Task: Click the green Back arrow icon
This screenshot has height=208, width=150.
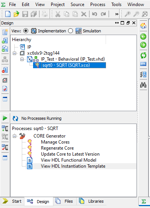Action: [x=143, y=37]
